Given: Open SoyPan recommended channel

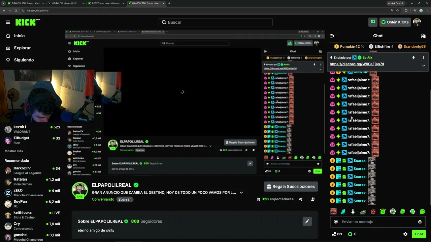Looking at the screenshot, I should pyautogui.click(x=32, y=204).
